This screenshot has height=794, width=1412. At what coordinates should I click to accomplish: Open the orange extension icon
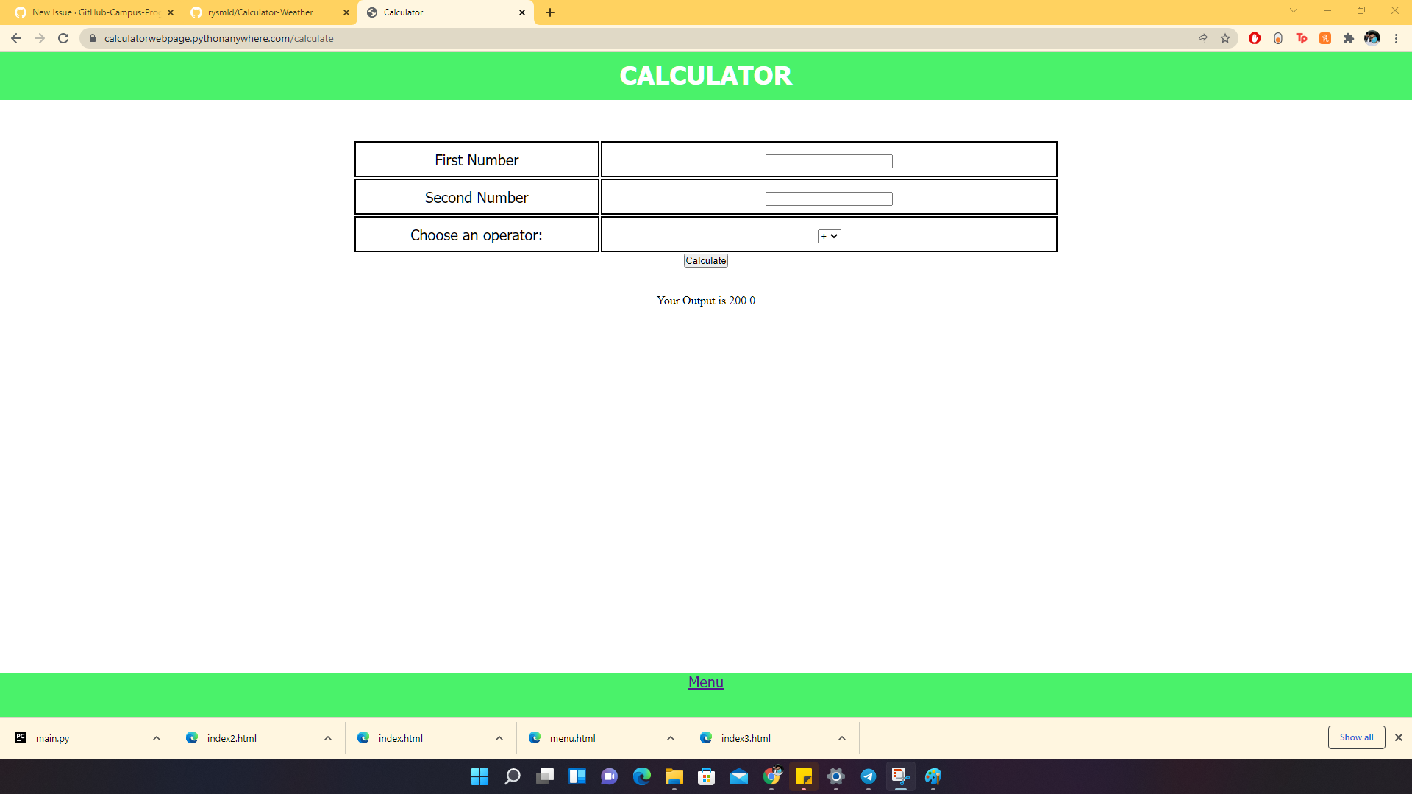[x=1325, y=38]
